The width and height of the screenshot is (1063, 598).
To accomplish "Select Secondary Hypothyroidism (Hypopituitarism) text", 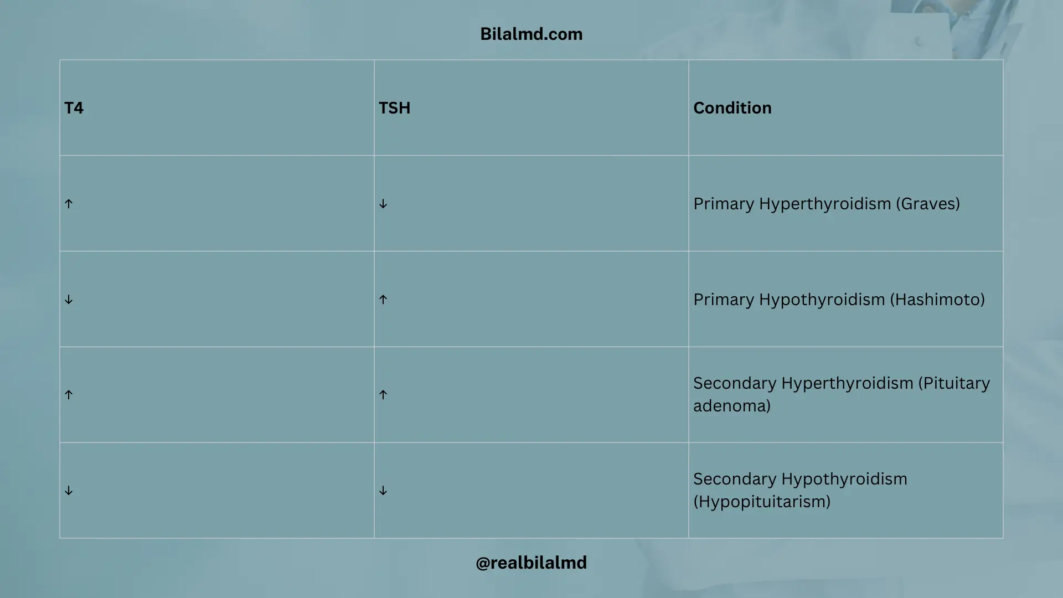I will [800, 490].
